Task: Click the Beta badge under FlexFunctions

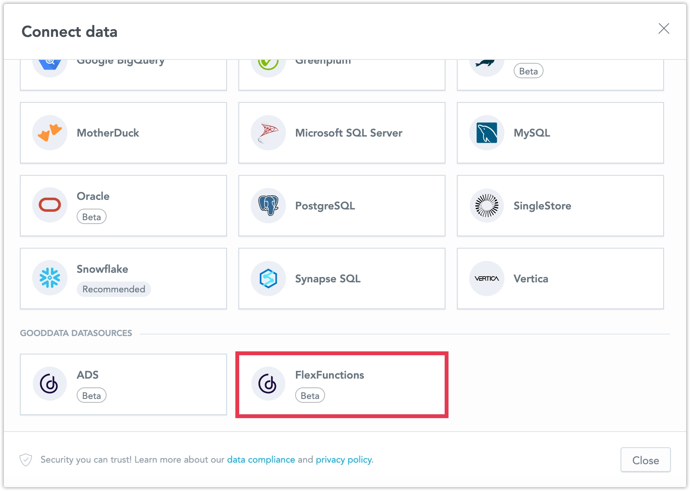Action: pyautogui.click(x=310, y=395)
